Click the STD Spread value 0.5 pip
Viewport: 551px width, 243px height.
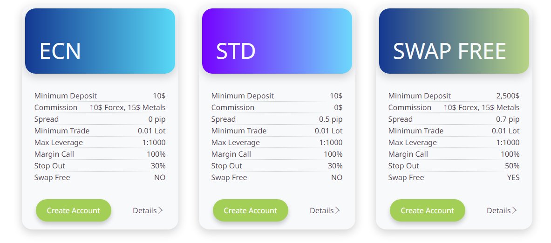(331, 119)
